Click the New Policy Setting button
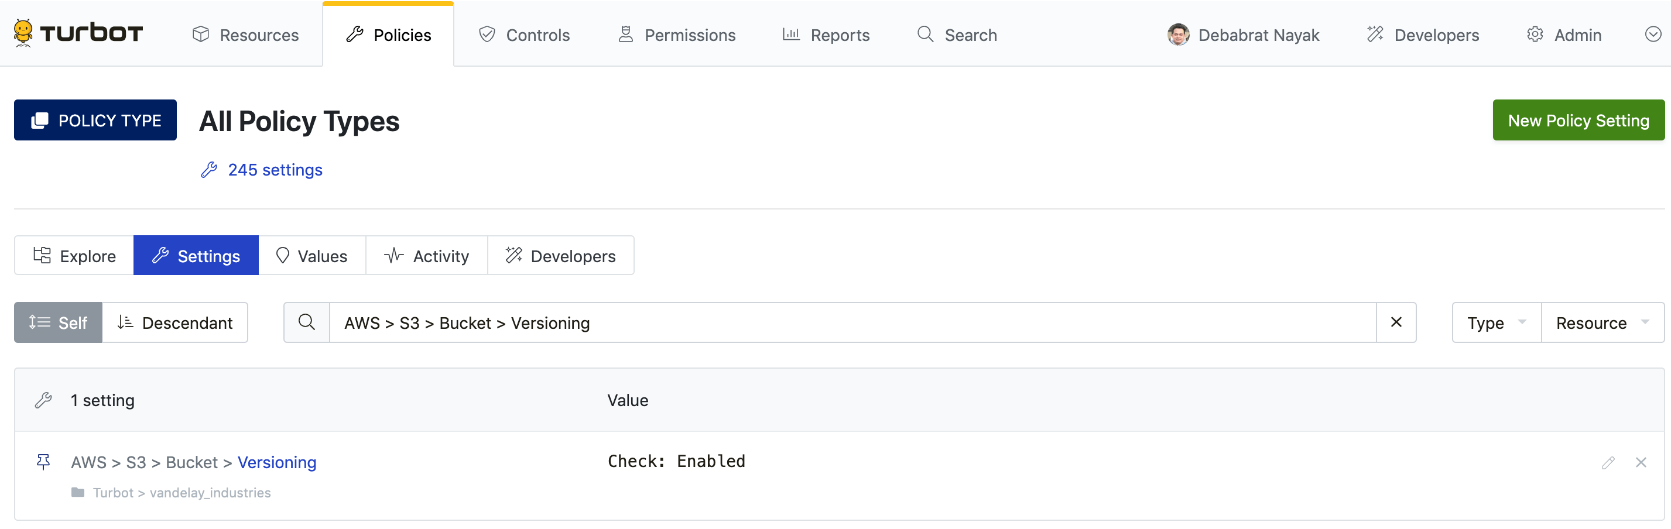The height and width of the screenshot is (529, 1671). pos(1577,120)
